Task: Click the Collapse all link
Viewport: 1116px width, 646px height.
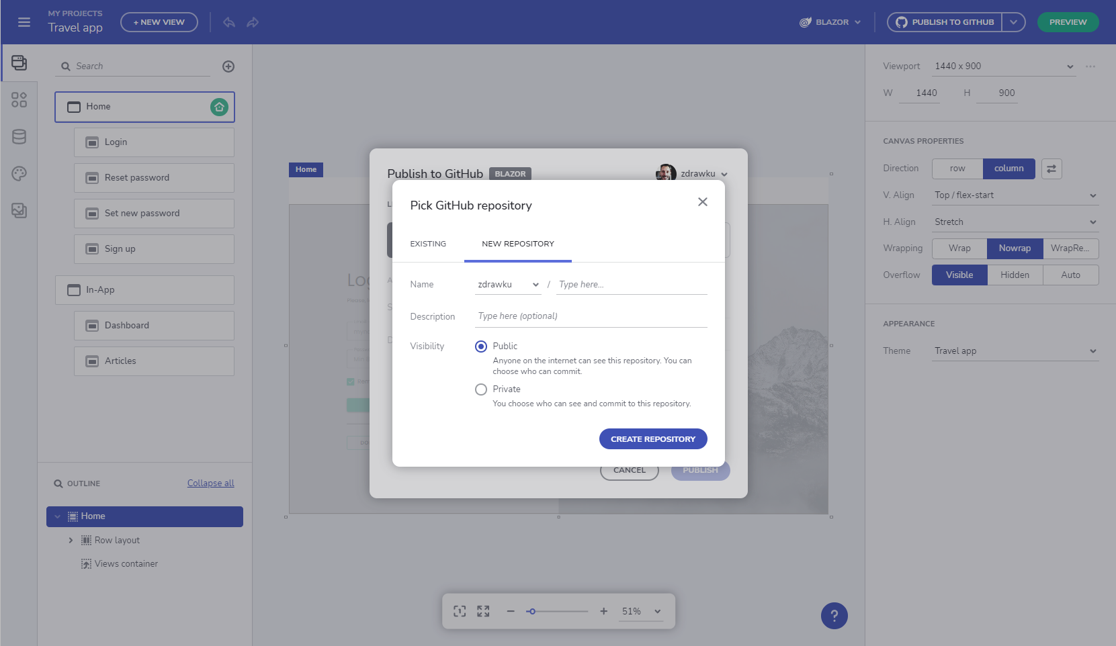Action: click(x=211, y=483)
